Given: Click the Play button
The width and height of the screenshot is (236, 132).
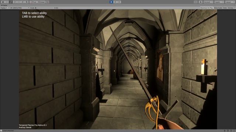Looking at the screenshot, I should (x=111, y=2).
